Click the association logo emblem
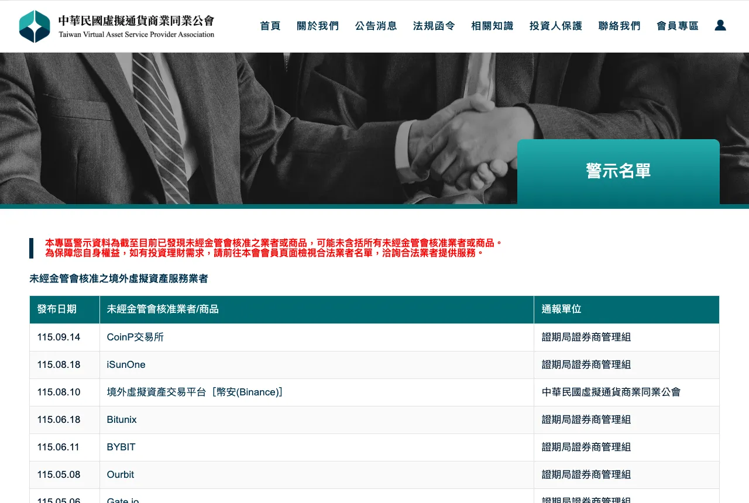This screenshot has height=503, width=749. [35, 26]
